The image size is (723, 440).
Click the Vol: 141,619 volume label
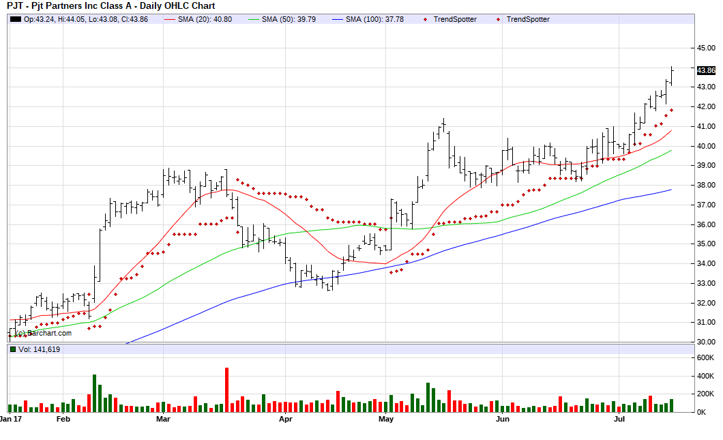point(39,349)
